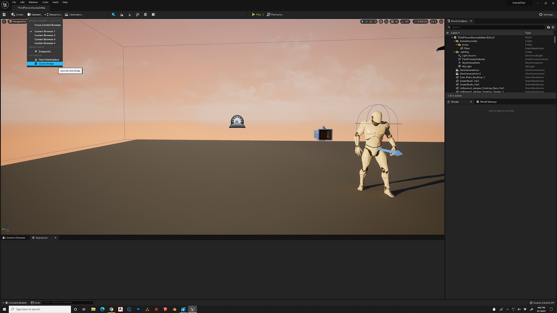Toggle the eye visibility column header in Outliner
Viewport: 557px width, 313px height.
pos(448,33)
